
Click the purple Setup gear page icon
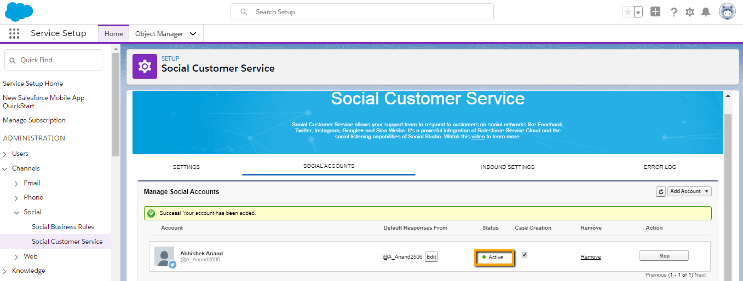click(x=145, y=66)
